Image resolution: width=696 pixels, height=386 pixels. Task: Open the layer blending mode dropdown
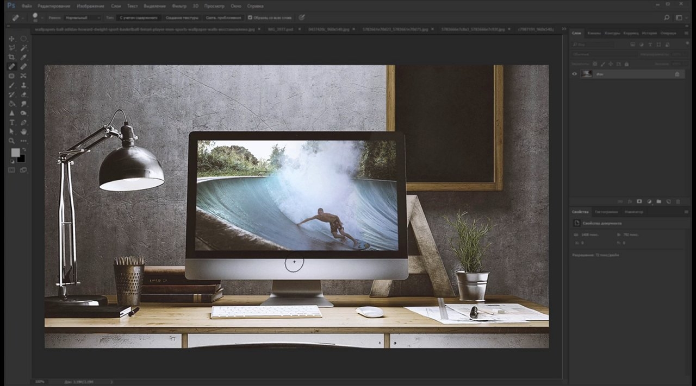pos(604,54)
